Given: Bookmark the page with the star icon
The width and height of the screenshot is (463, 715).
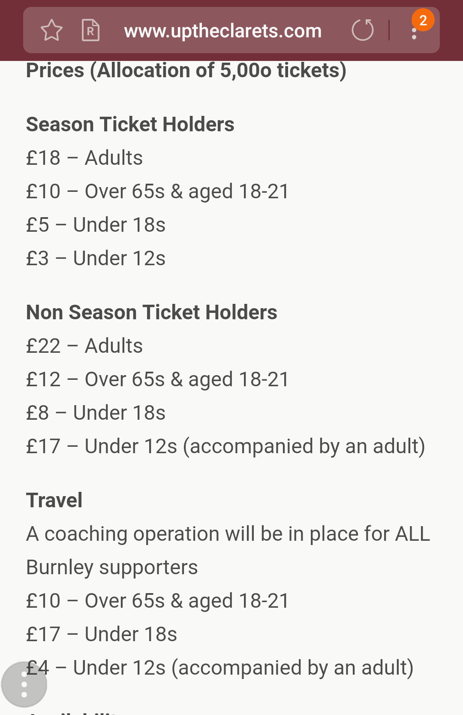Looking at the screenshot, I should (x=51, y=30).
